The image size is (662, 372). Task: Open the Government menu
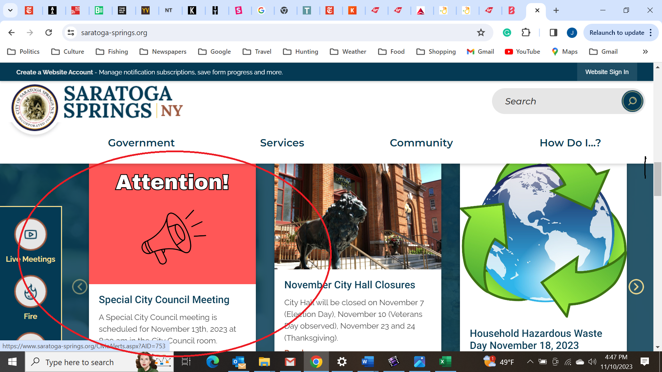click(141, 143)
